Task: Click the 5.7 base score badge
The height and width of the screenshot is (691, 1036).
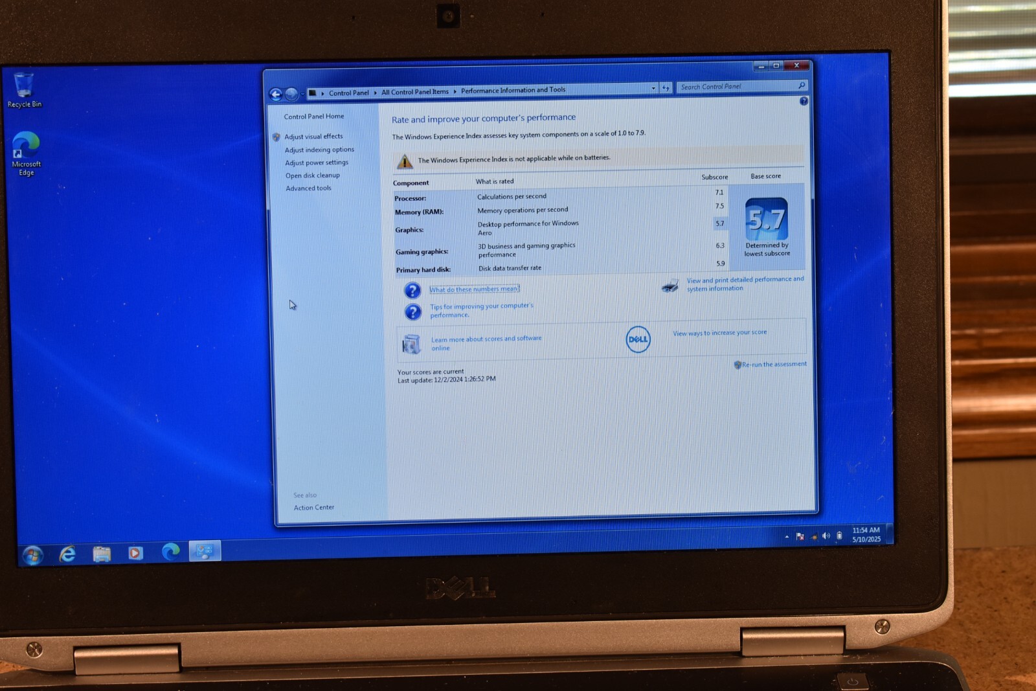Action: coord(767,219)
